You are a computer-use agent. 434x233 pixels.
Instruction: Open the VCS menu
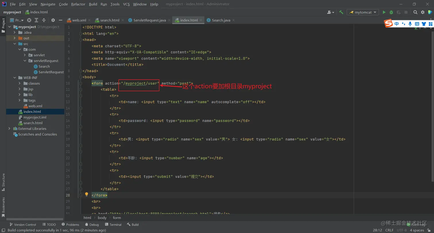pos(126,4)
